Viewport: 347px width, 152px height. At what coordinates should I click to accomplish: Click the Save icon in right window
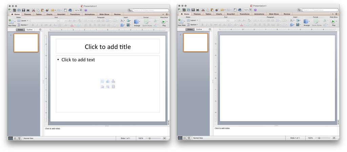(193, 10)
